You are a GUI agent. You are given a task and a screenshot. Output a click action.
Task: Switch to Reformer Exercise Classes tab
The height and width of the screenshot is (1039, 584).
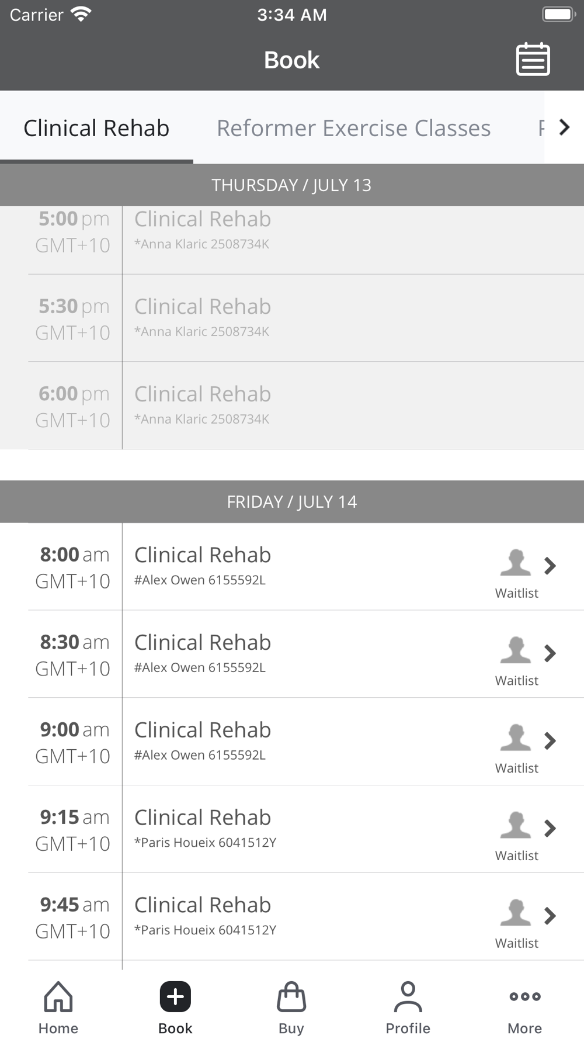(x=353, y=128)
